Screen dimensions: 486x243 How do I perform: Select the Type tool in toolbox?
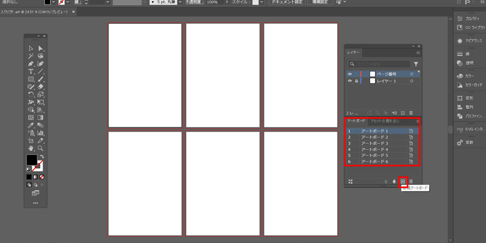31,72
